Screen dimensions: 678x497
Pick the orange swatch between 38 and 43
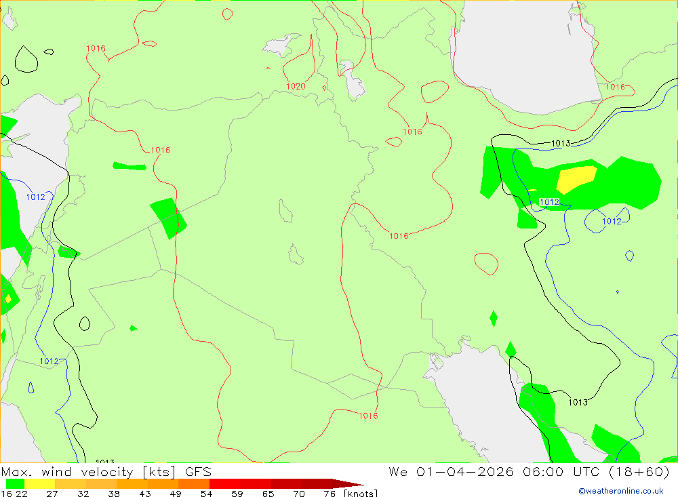(x=132, y=483)
